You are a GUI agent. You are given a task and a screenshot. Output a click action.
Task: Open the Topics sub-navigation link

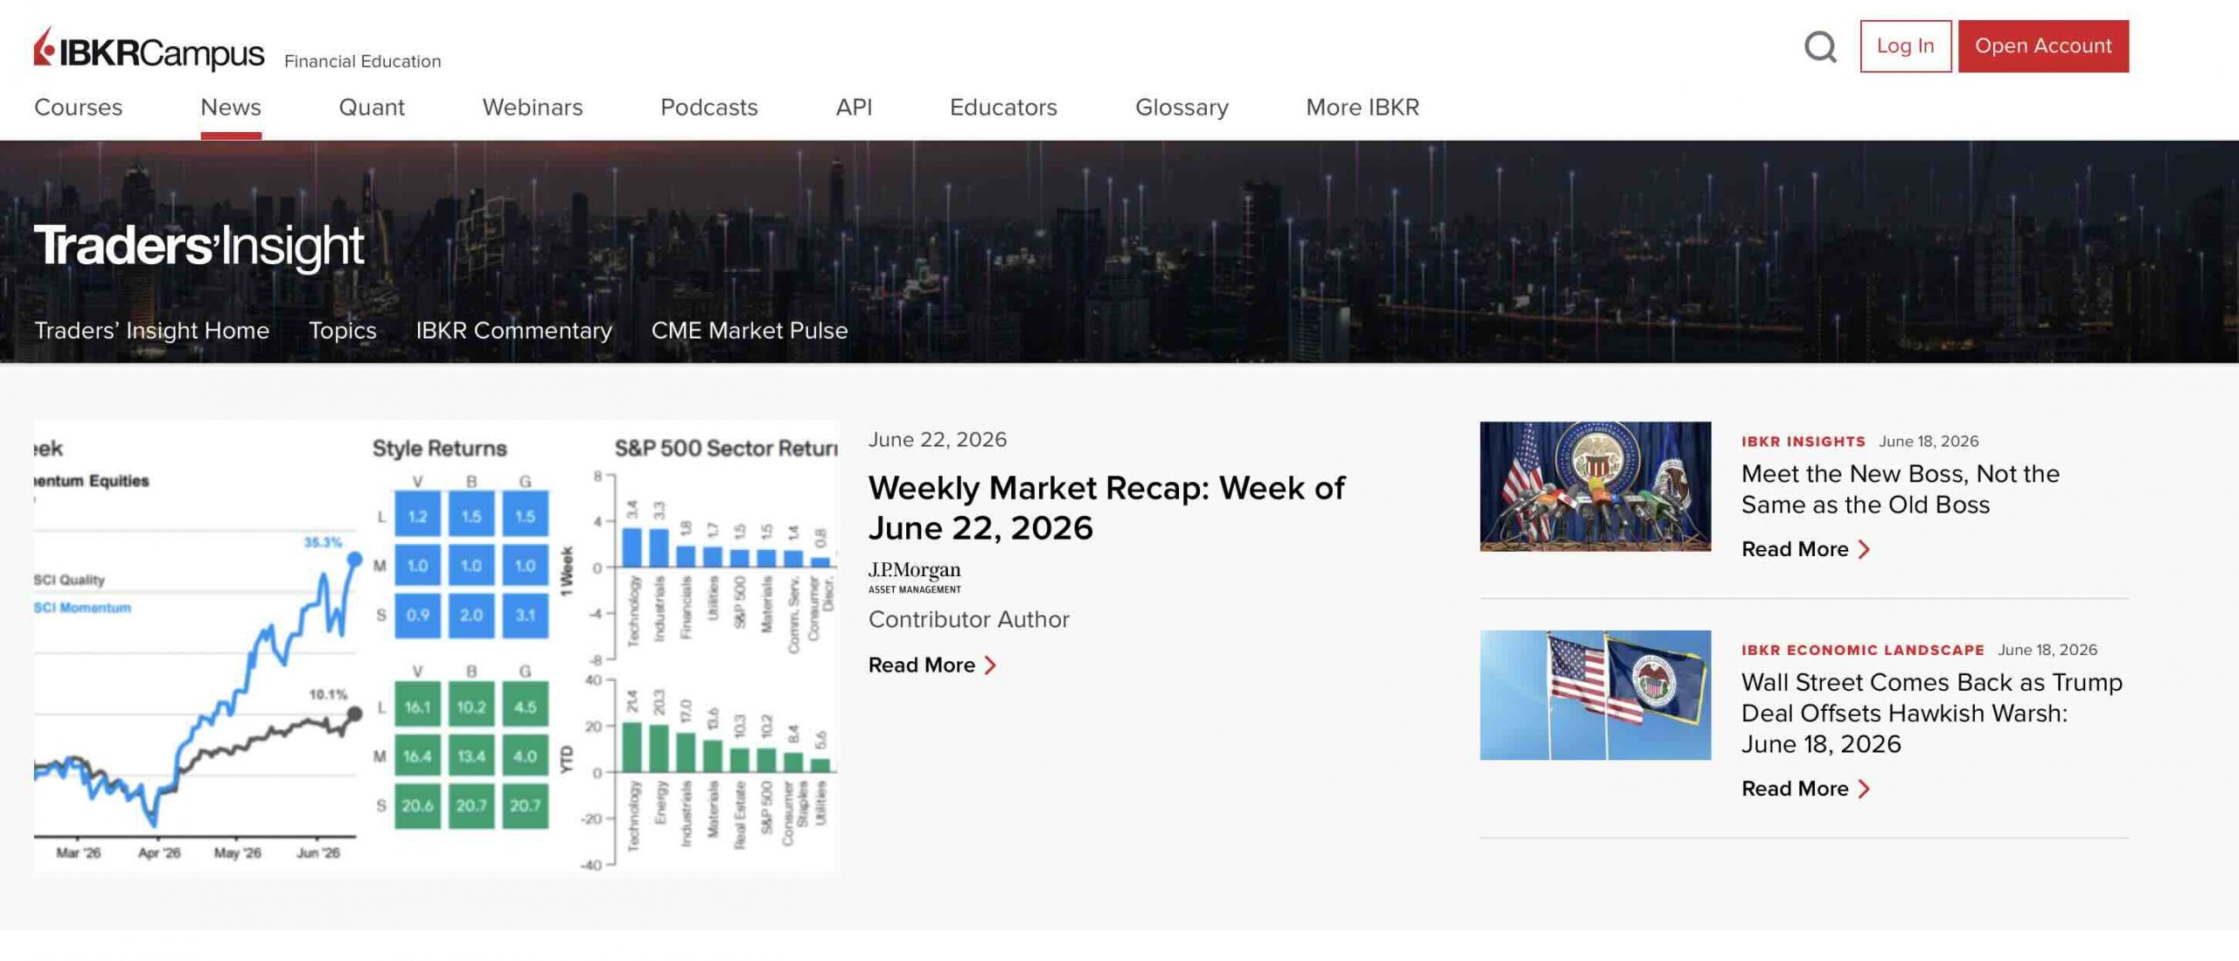tap(342, 331)
